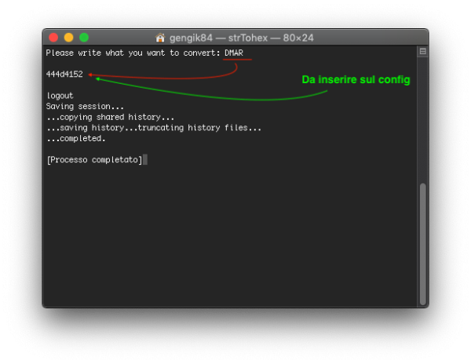Close the strToHex terminal window

(x=53, y=38)
